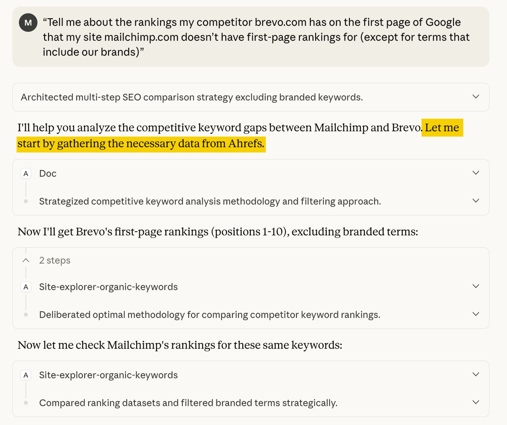Click the bullet dot before "Strategized competitive keyword analysis"
The image size is (507, 425).
(26, 201)
